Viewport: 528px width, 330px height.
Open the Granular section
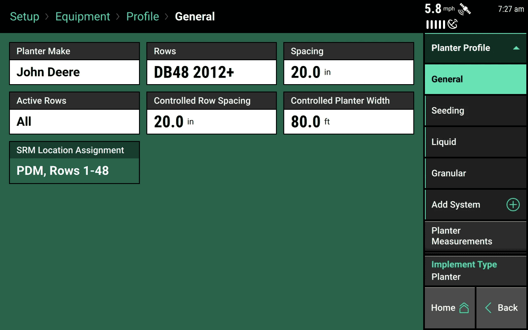(x=475, y=173)
